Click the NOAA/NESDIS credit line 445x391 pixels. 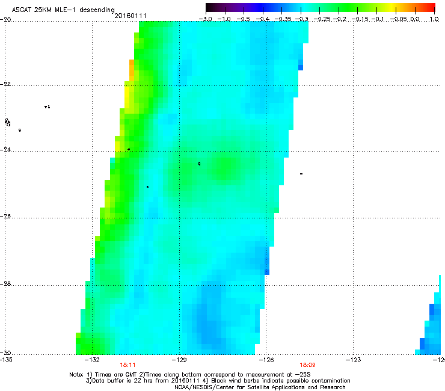point(260,387)
